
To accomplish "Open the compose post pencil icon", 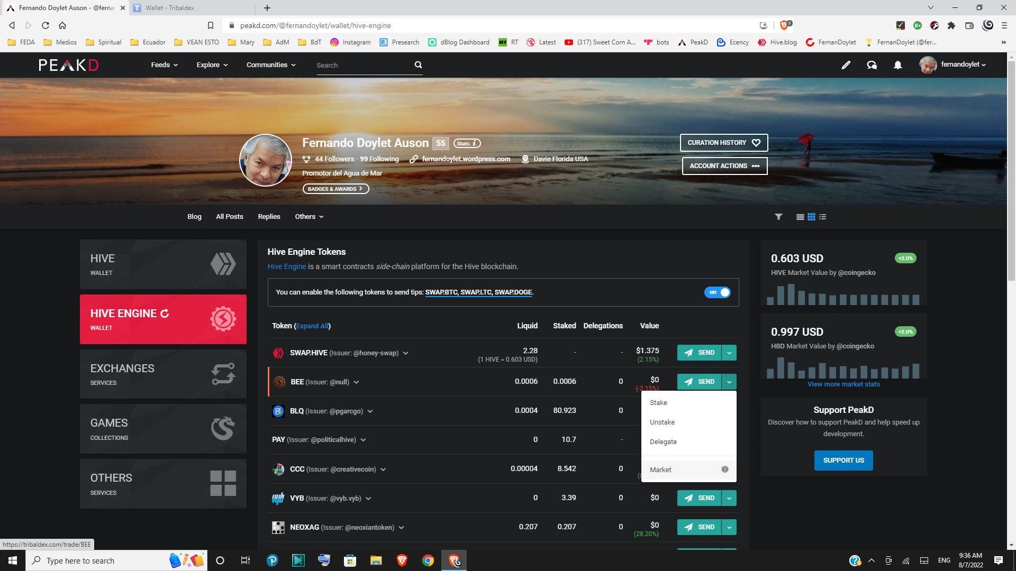I will coord(846,65).
